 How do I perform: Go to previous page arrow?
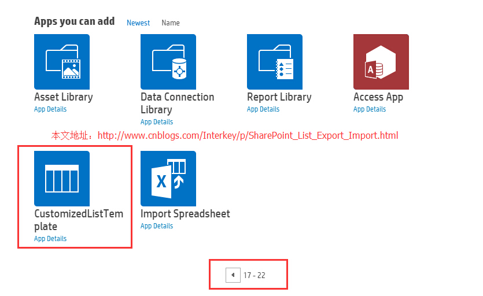point(233,275)
